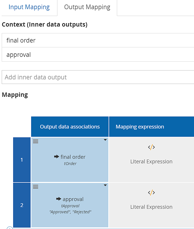Switch to the Input Mapping tab
The height and width of the screenshot is (229, 194).
(x=29, y=7)
